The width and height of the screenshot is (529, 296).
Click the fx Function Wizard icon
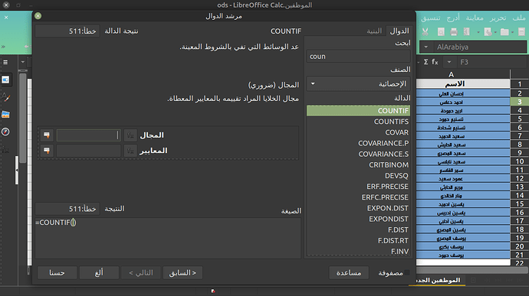pos(435,62)
